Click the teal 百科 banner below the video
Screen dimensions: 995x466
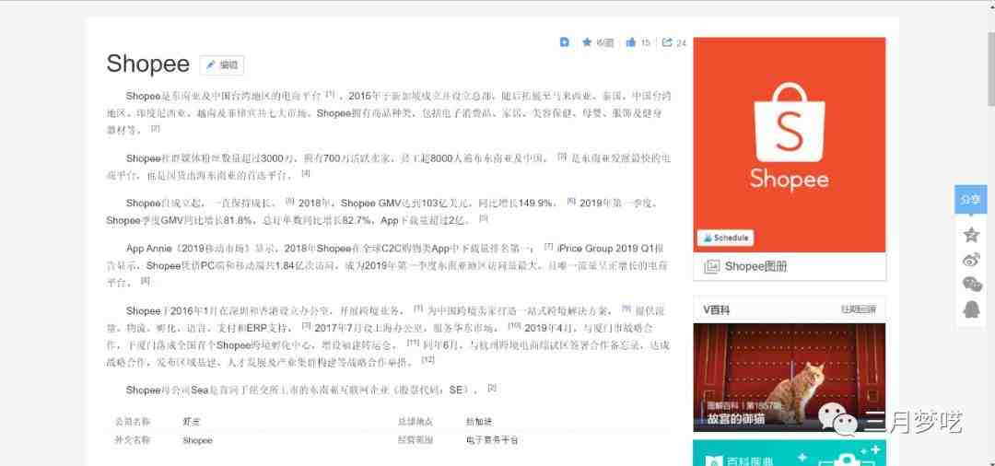[789, 453]
